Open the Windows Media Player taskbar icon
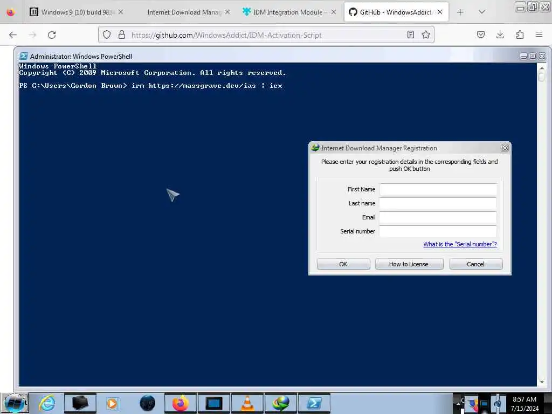Screen dimensions: 552x414 (x=112, y=403)
